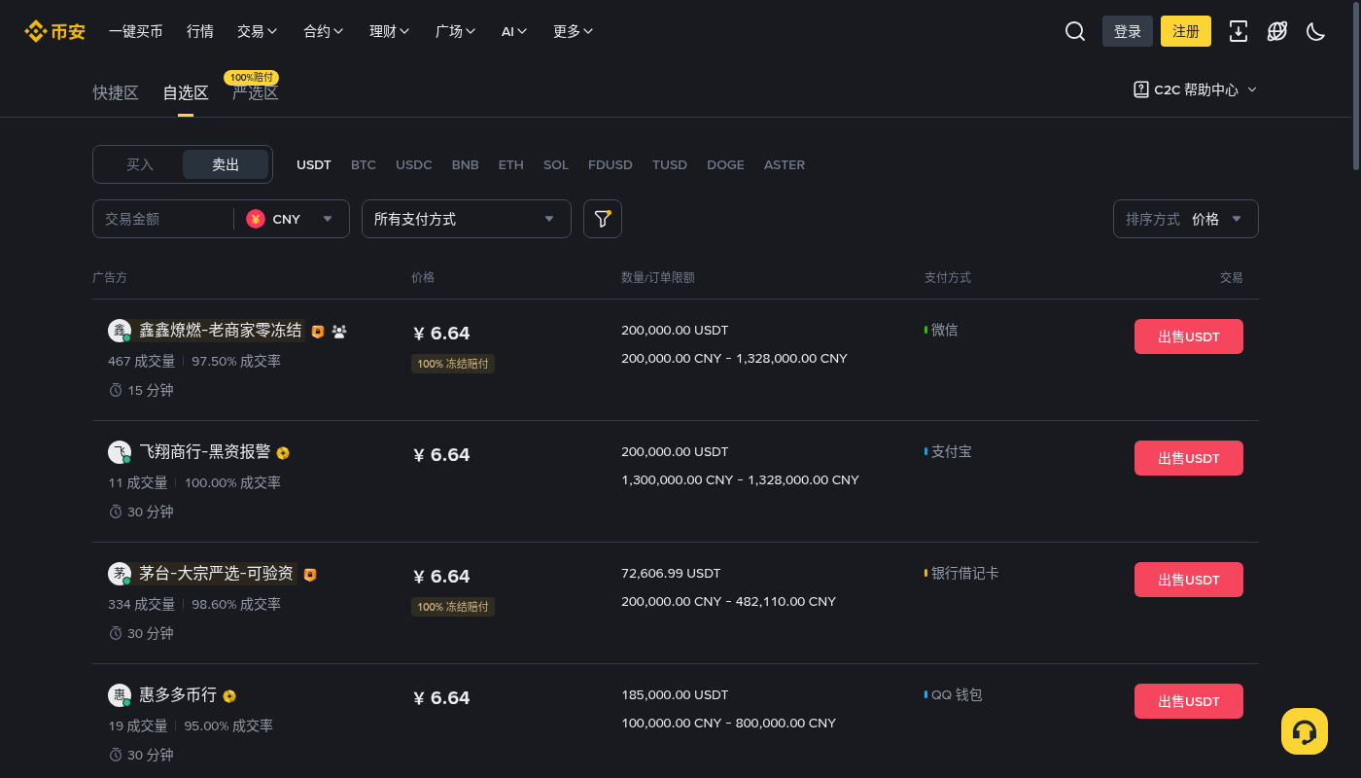Viewport: 1361px width, 778px height.
Task: Click the C2C help center book icon
Action: click(x=1141, y=89)
